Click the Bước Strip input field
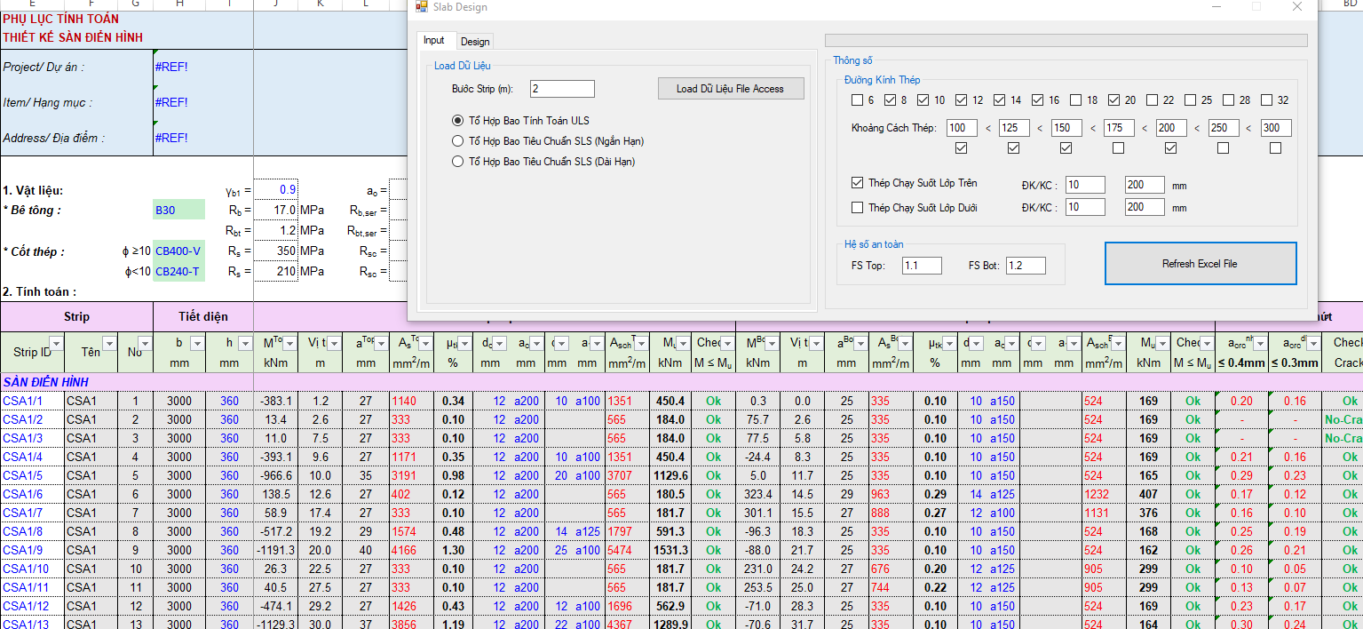This screenshot has height=629, width=1363. [x=562, y=89]
